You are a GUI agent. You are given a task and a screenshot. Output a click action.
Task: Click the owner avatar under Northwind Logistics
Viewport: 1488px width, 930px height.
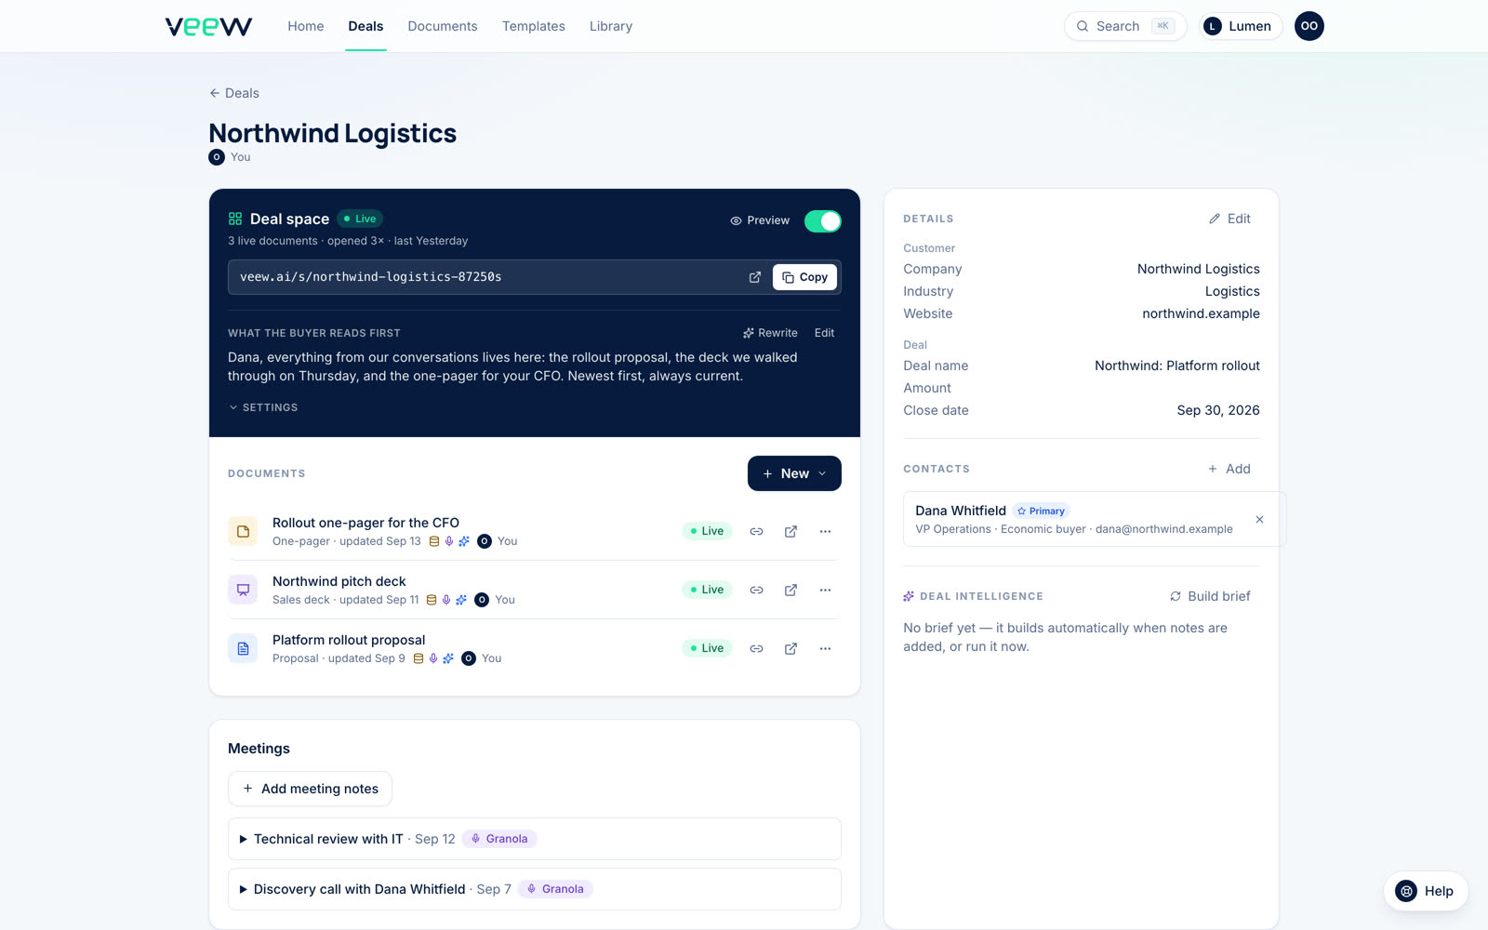tap(217, 157)
